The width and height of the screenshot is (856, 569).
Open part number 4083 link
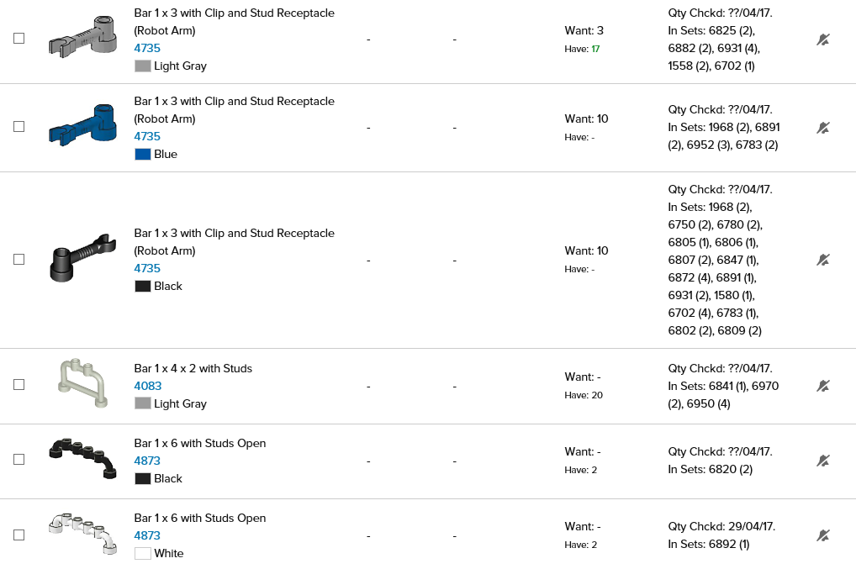pos(147,386)
